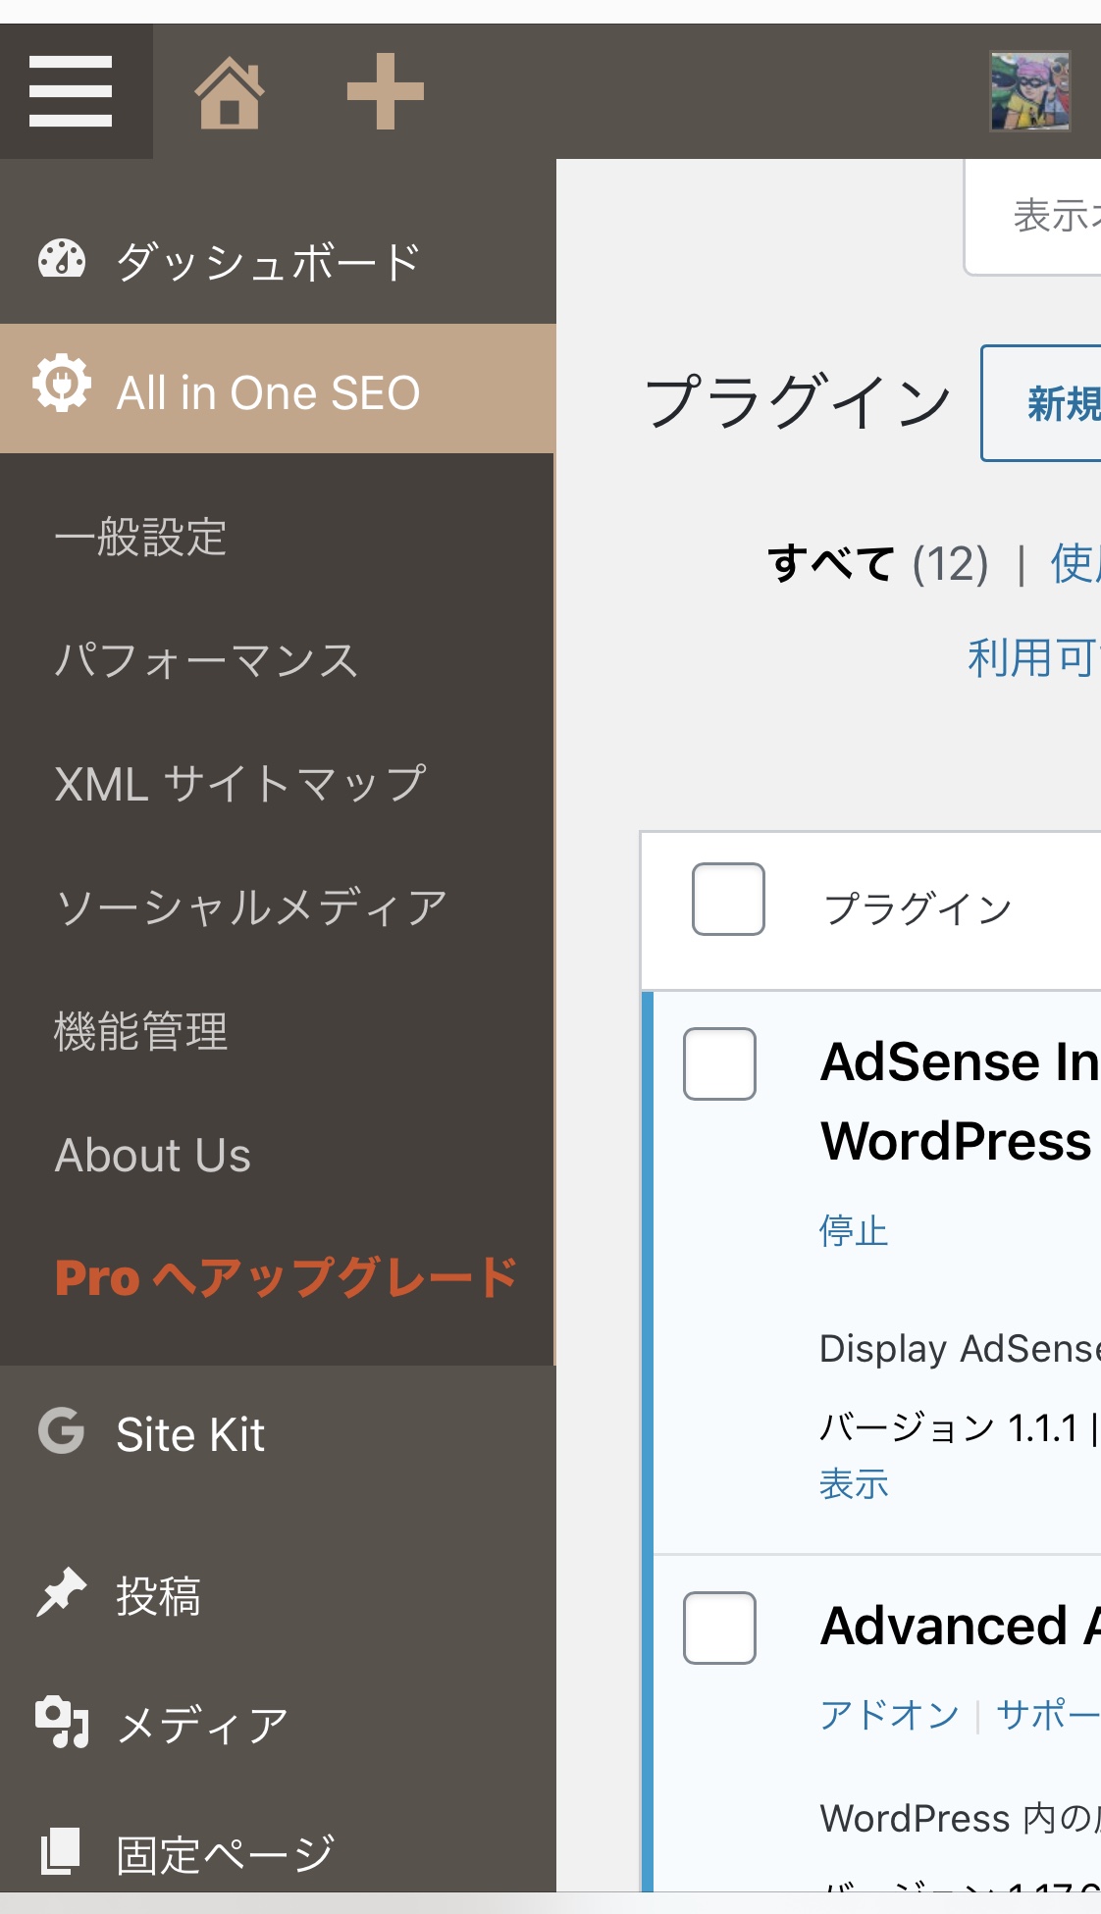Screen dimensions: 1101x1914
Task: Click 表示 details link under AdSense plugin
Action: [x=854, y=1484]
